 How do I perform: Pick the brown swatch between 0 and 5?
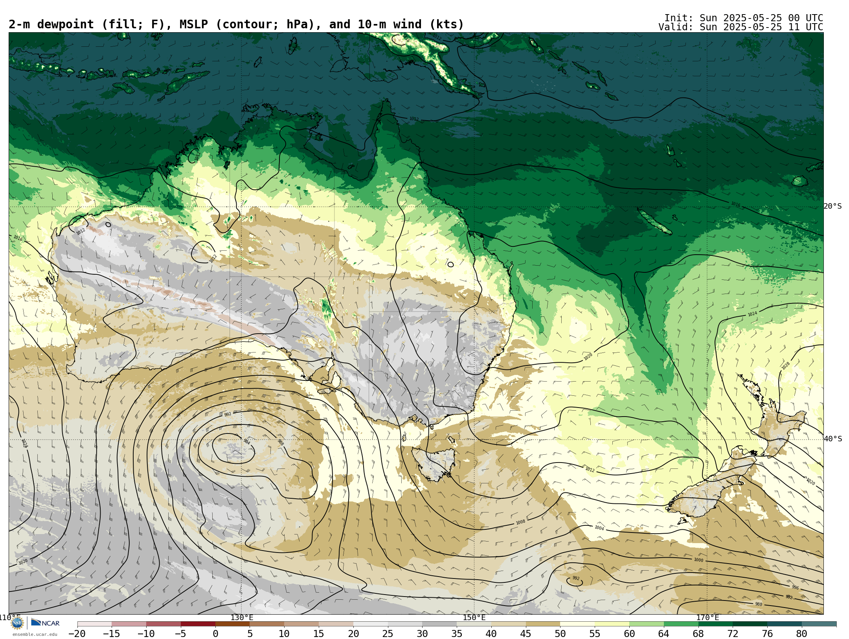tap(233, 624)
